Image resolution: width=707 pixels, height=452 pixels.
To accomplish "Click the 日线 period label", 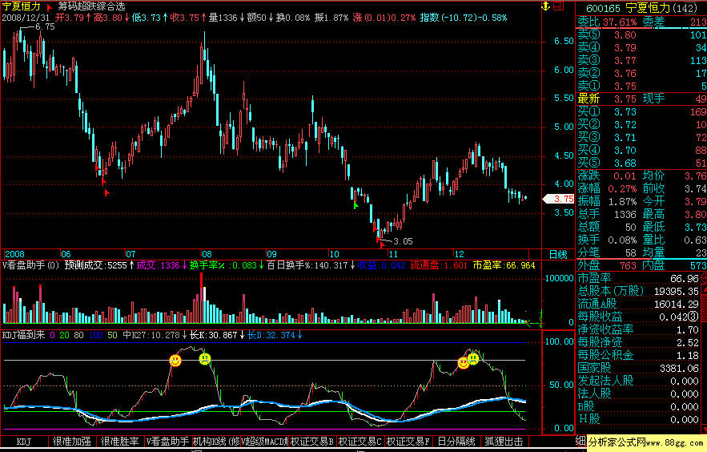I will click(558, 254).
